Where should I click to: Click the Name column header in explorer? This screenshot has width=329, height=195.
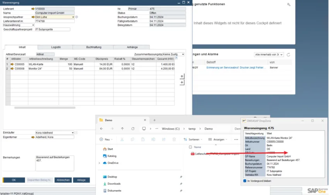197,147
